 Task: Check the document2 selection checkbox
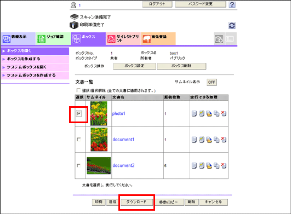click(79, 165)
